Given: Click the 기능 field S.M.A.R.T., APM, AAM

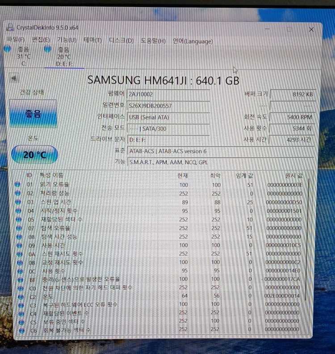Looking at the screenshot, I should (x=221, y=162).
